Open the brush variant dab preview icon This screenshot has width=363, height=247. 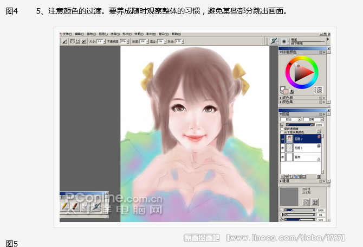(284, 41)
